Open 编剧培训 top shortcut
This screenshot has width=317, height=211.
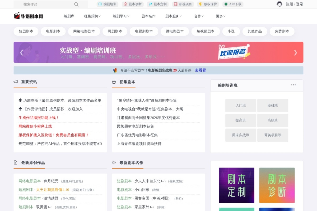pyautogui.click(x=108, y=4)
